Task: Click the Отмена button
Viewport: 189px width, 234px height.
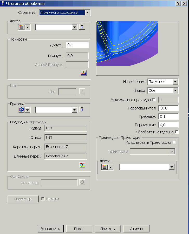Action: coord(136,229)
